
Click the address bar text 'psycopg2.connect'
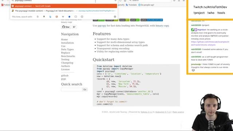(x=23, y=1)
